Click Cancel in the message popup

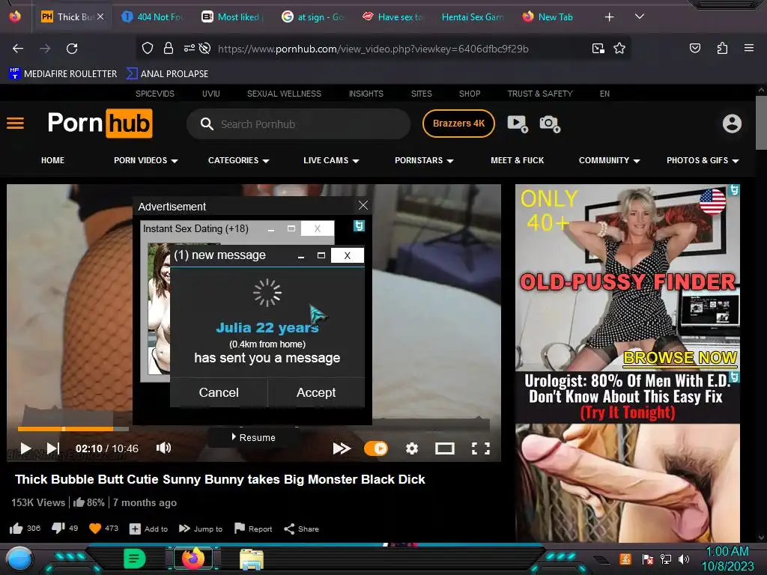(219, 392)
